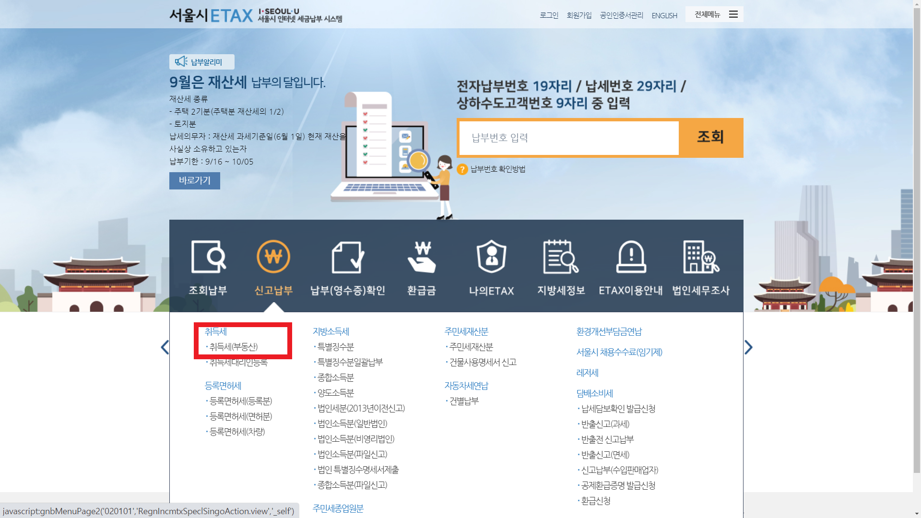
Task: Select 등록면허세(차량) item
Action: click(237, 432)
